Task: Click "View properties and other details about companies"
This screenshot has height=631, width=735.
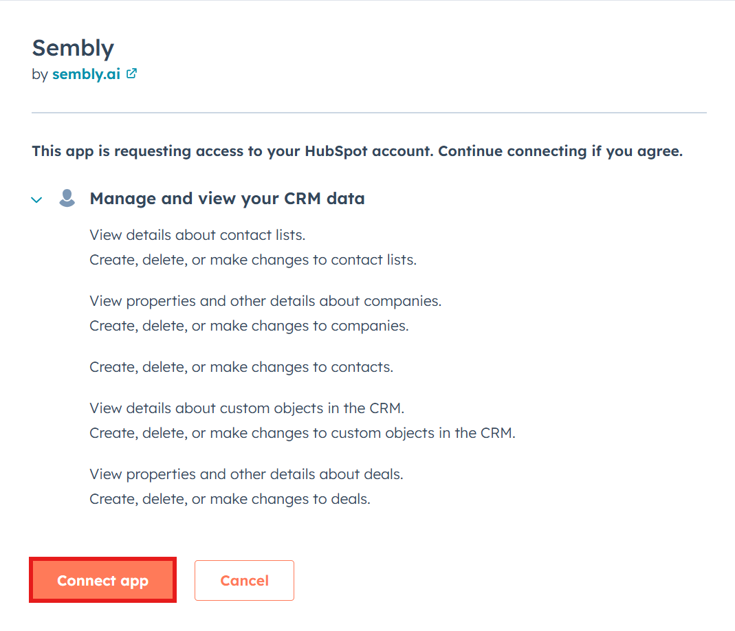Action: tap(265, 301)
